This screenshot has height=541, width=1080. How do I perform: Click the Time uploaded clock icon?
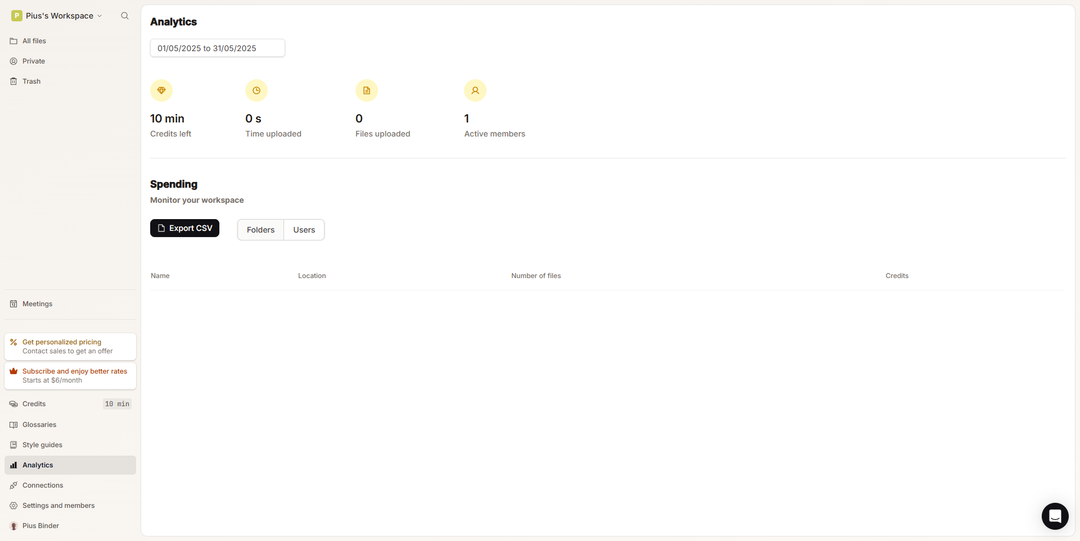coord(256,90)
